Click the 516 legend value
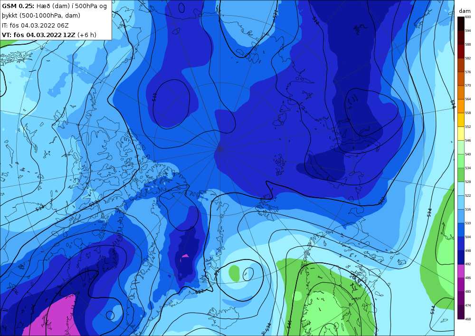 click(x=468, y=210)
